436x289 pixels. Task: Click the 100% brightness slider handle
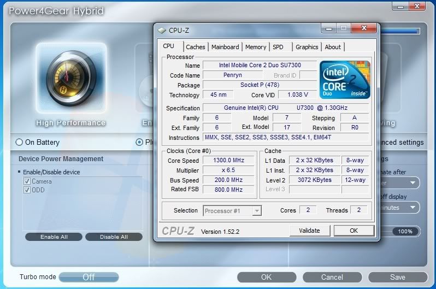pos(405,232)
